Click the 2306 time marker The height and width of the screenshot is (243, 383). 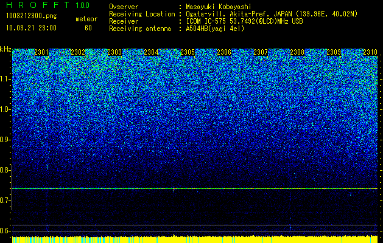tap(224, 52)
